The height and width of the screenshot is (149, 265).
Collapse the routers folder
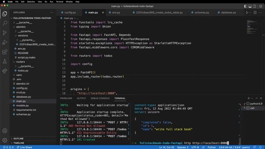(20, 62)
